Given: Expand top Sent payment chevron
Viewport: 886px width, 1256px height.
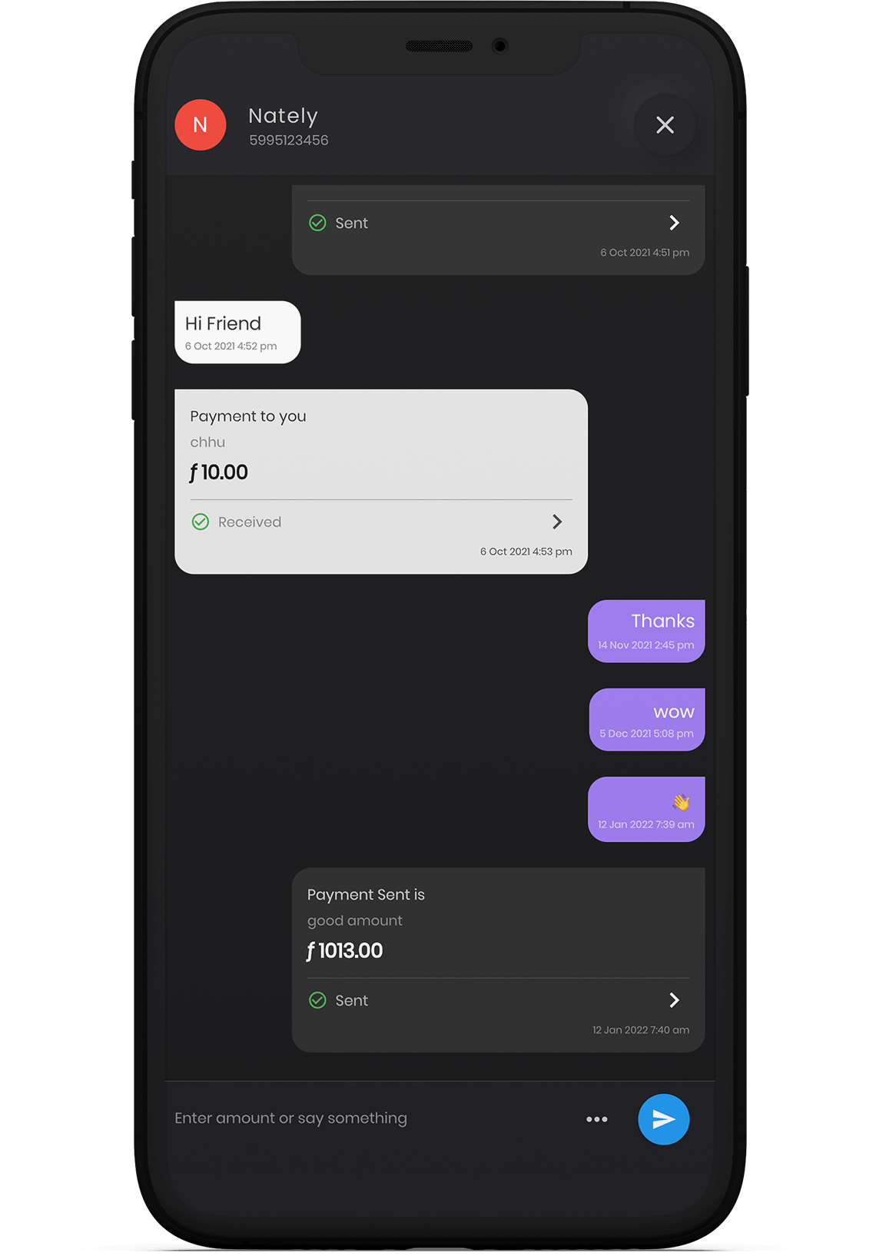Looking at the screenshot, I should (x=674, y=223).
